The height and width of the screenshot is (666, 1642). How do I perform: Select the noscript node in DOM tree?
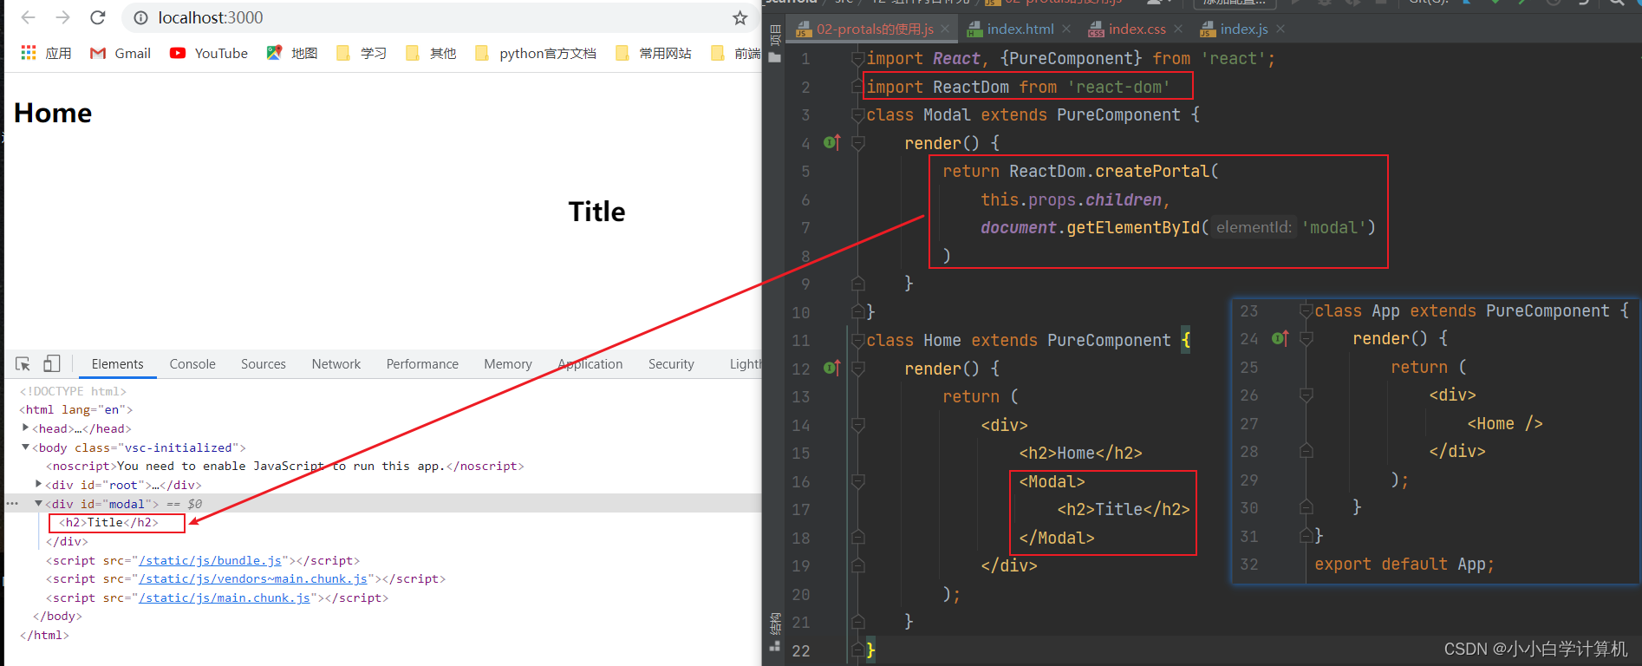coord(285,466)
